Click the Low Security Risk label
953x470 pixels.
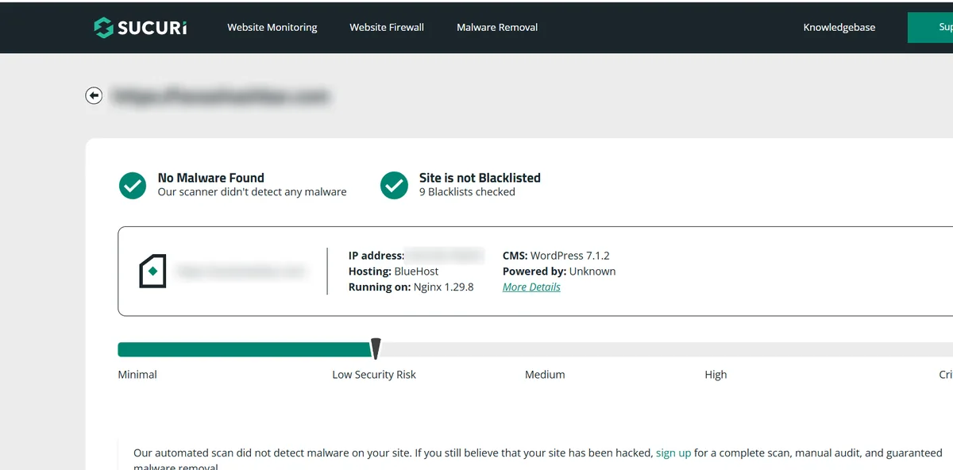[x=374, y=374]
